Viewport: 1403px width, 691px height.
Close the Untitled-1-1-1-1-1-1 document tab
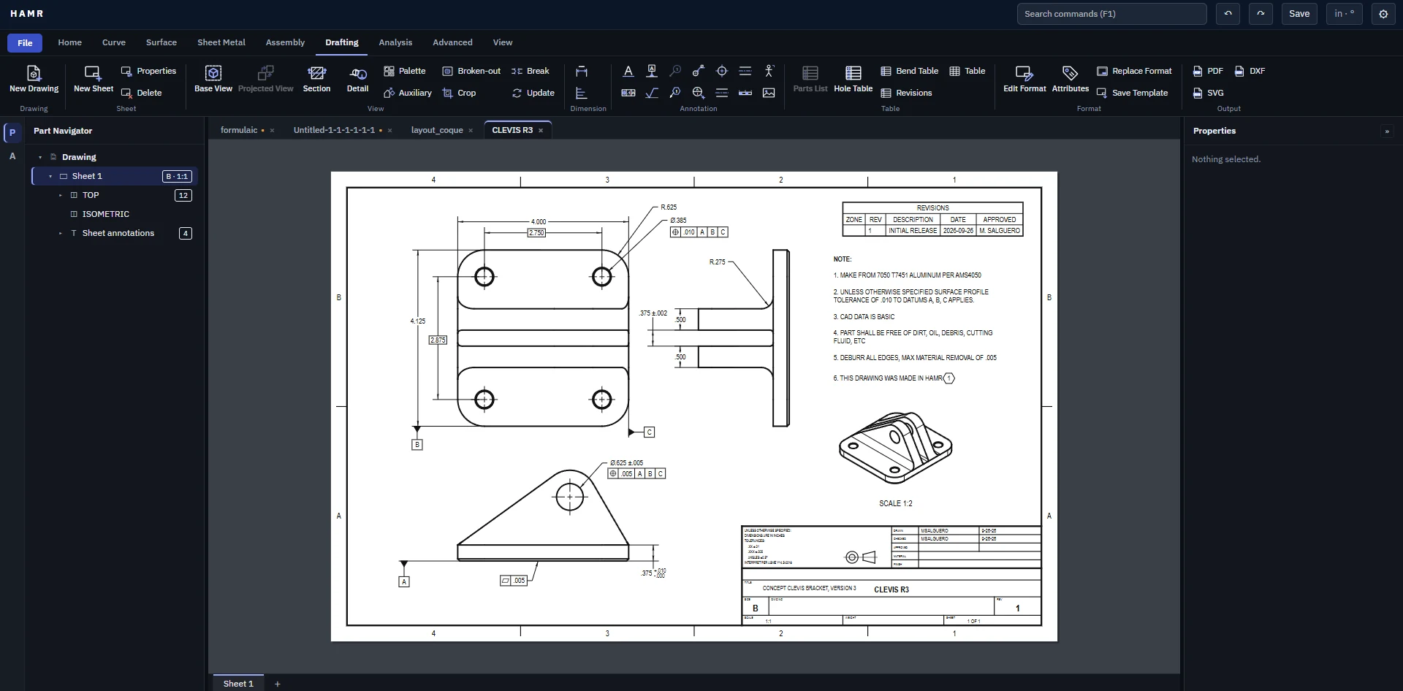pyautogui.click(x=389, y=131)
